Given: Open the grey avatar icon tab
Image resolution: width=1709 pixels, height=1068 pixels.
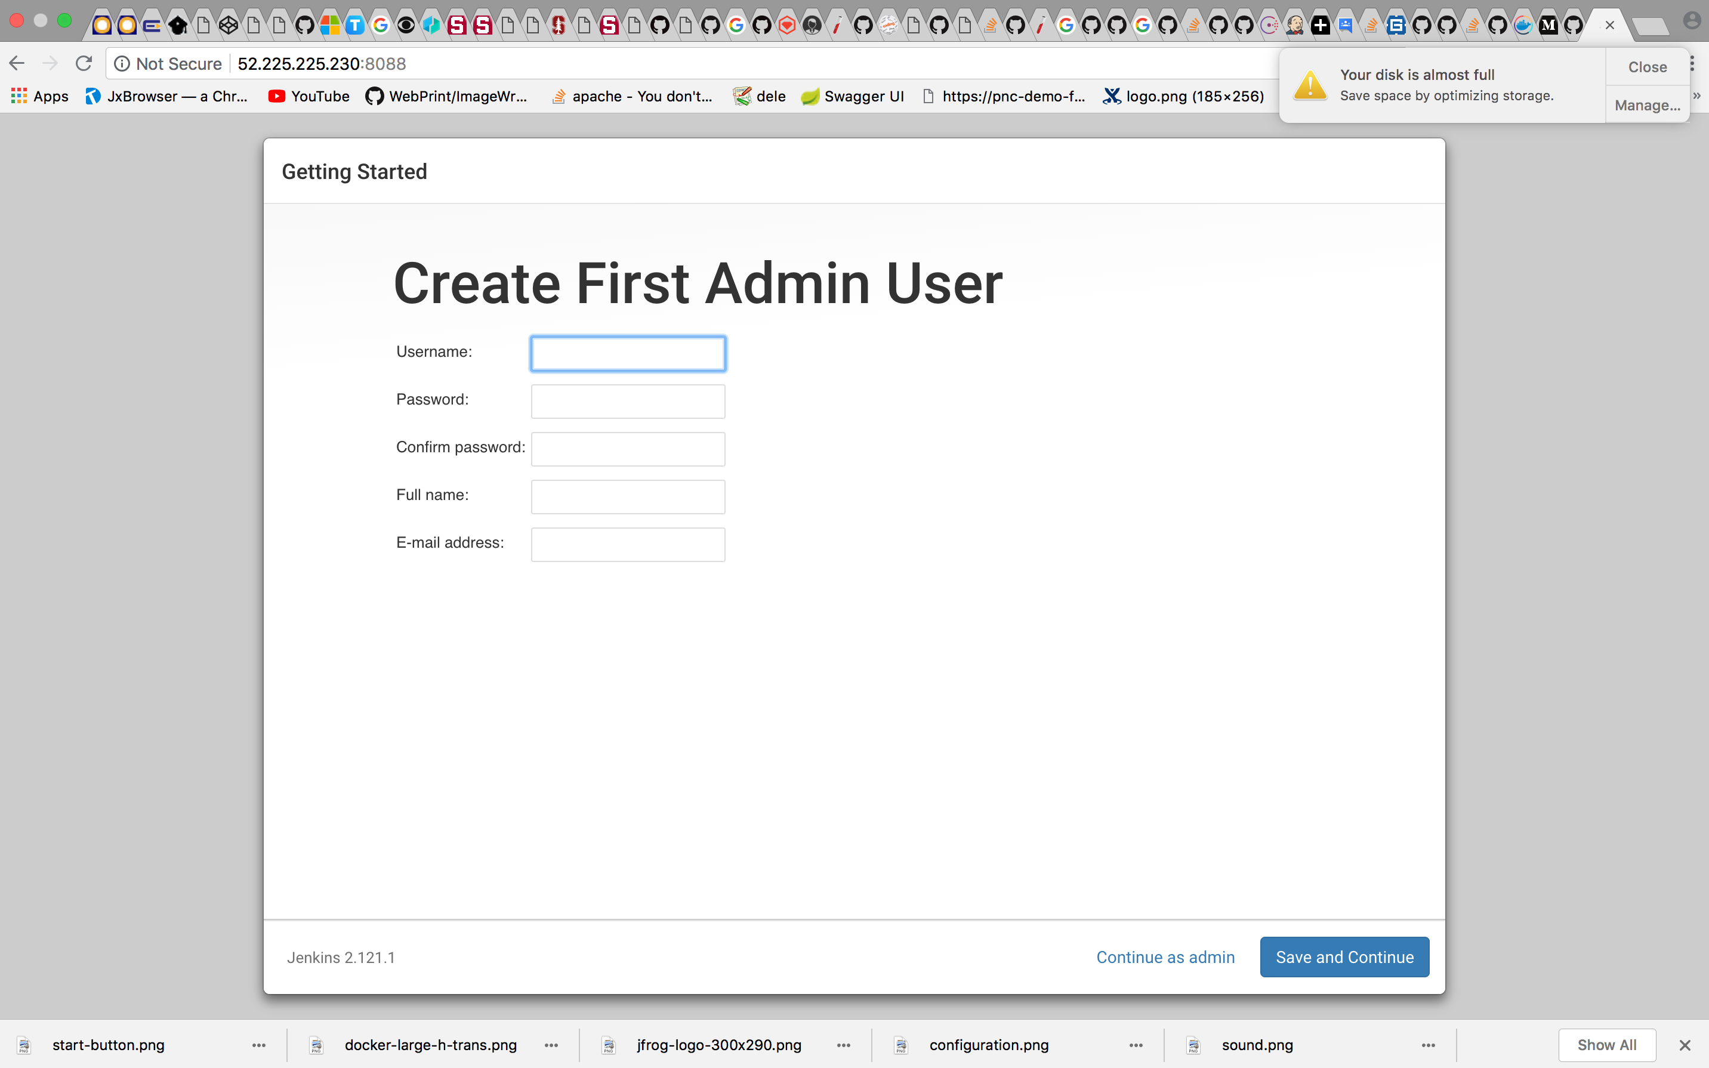Looking at the screenshot, I should [x=812, y=26].
